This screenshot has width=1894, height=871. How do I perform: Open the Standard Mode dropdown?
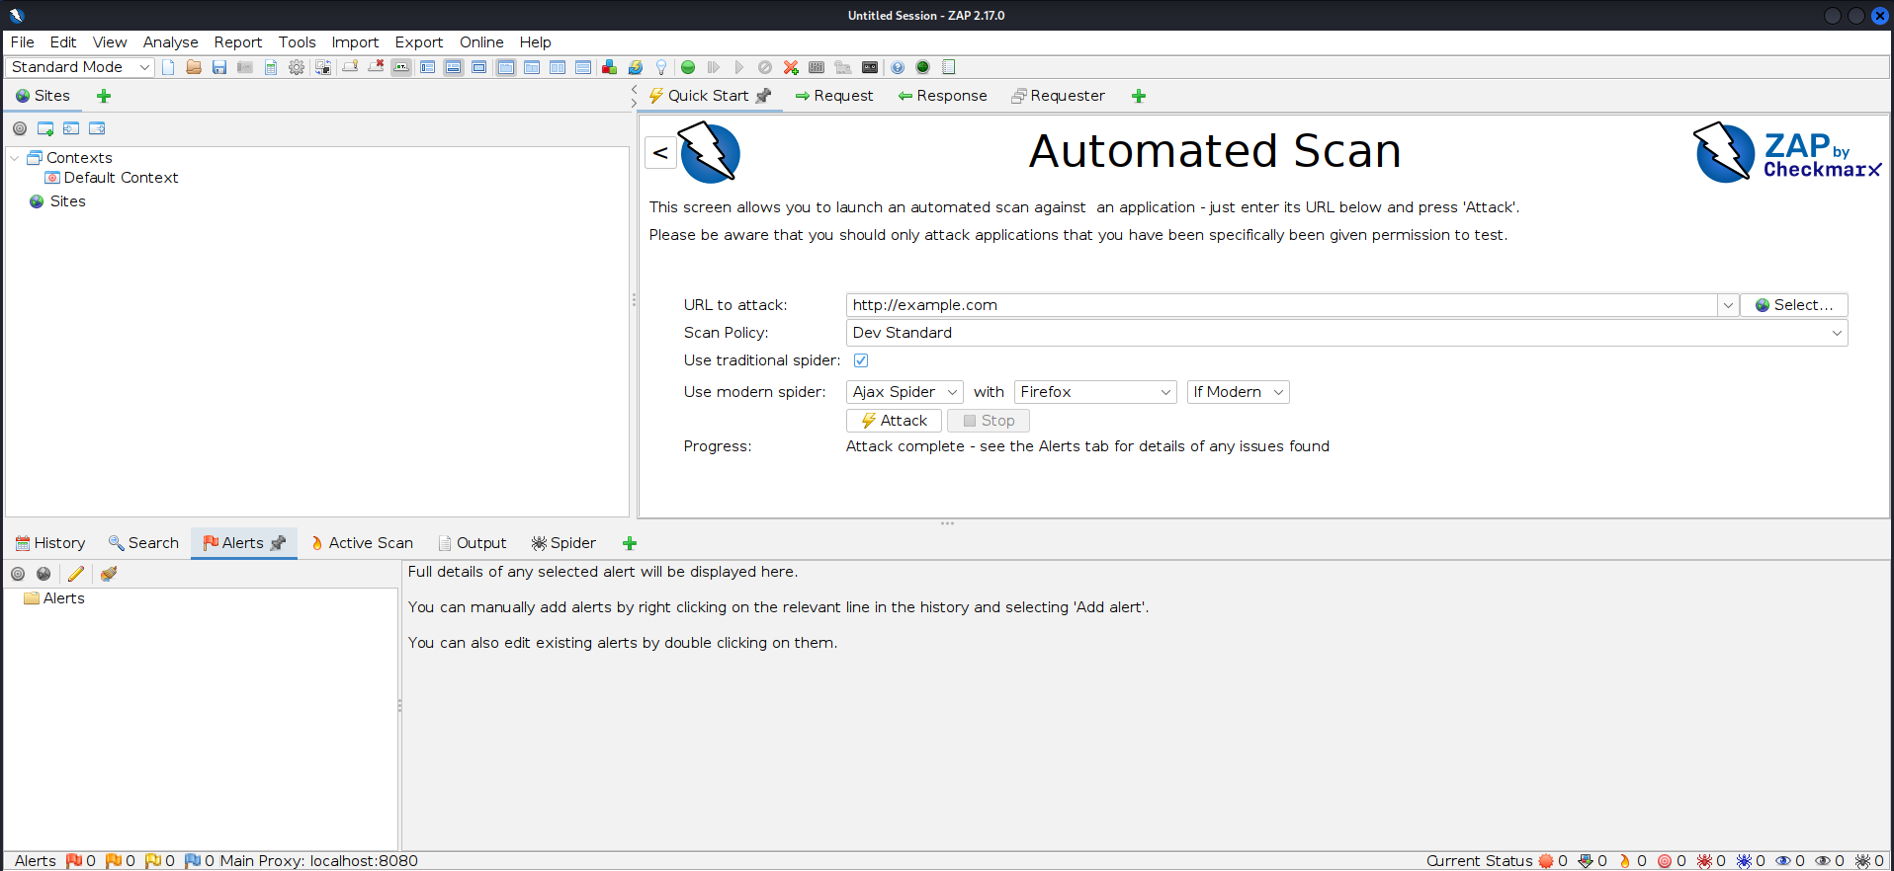80,67
